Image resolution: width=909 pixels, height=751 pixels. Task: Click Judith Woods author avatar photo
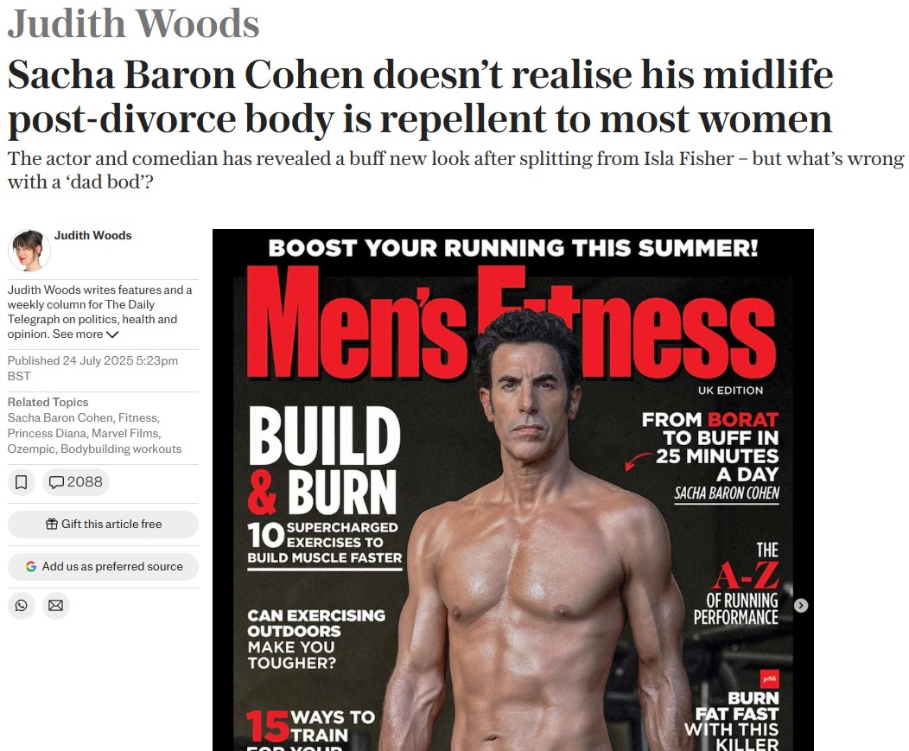coord(29,251)
